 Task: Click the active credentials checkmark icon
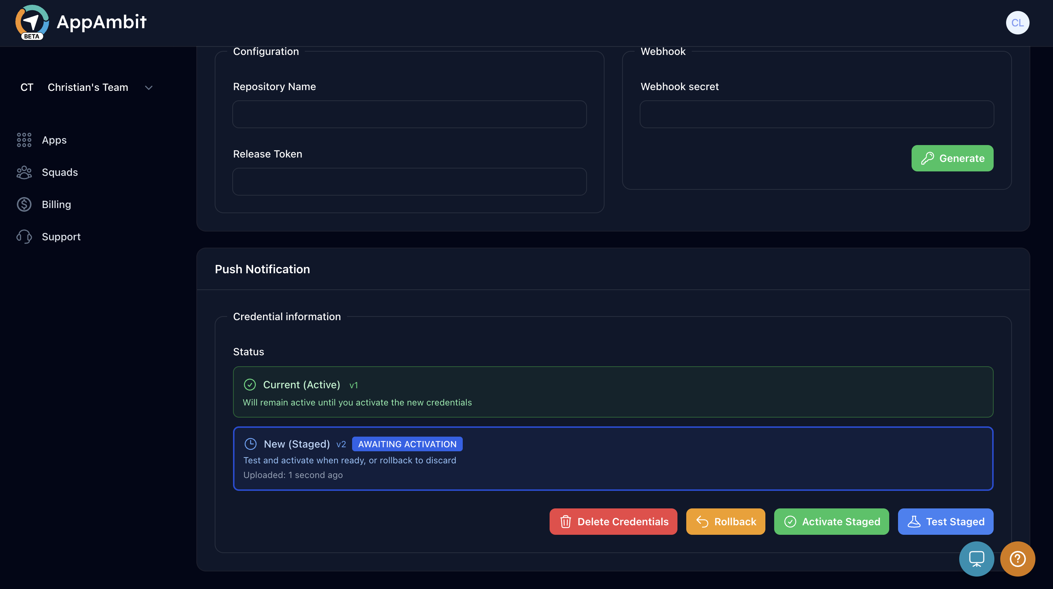[250, 385]
